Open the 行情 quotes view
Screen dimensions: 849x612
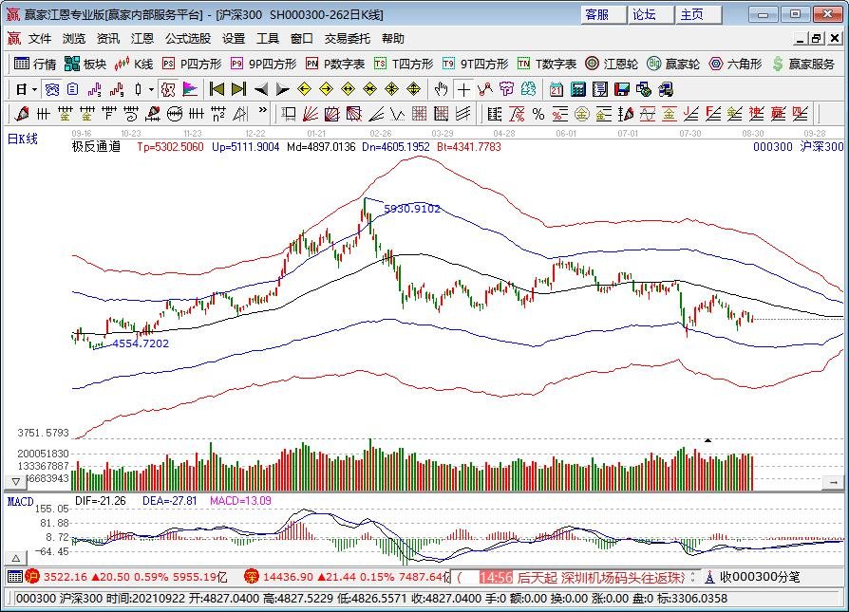(x=34, y=64)
